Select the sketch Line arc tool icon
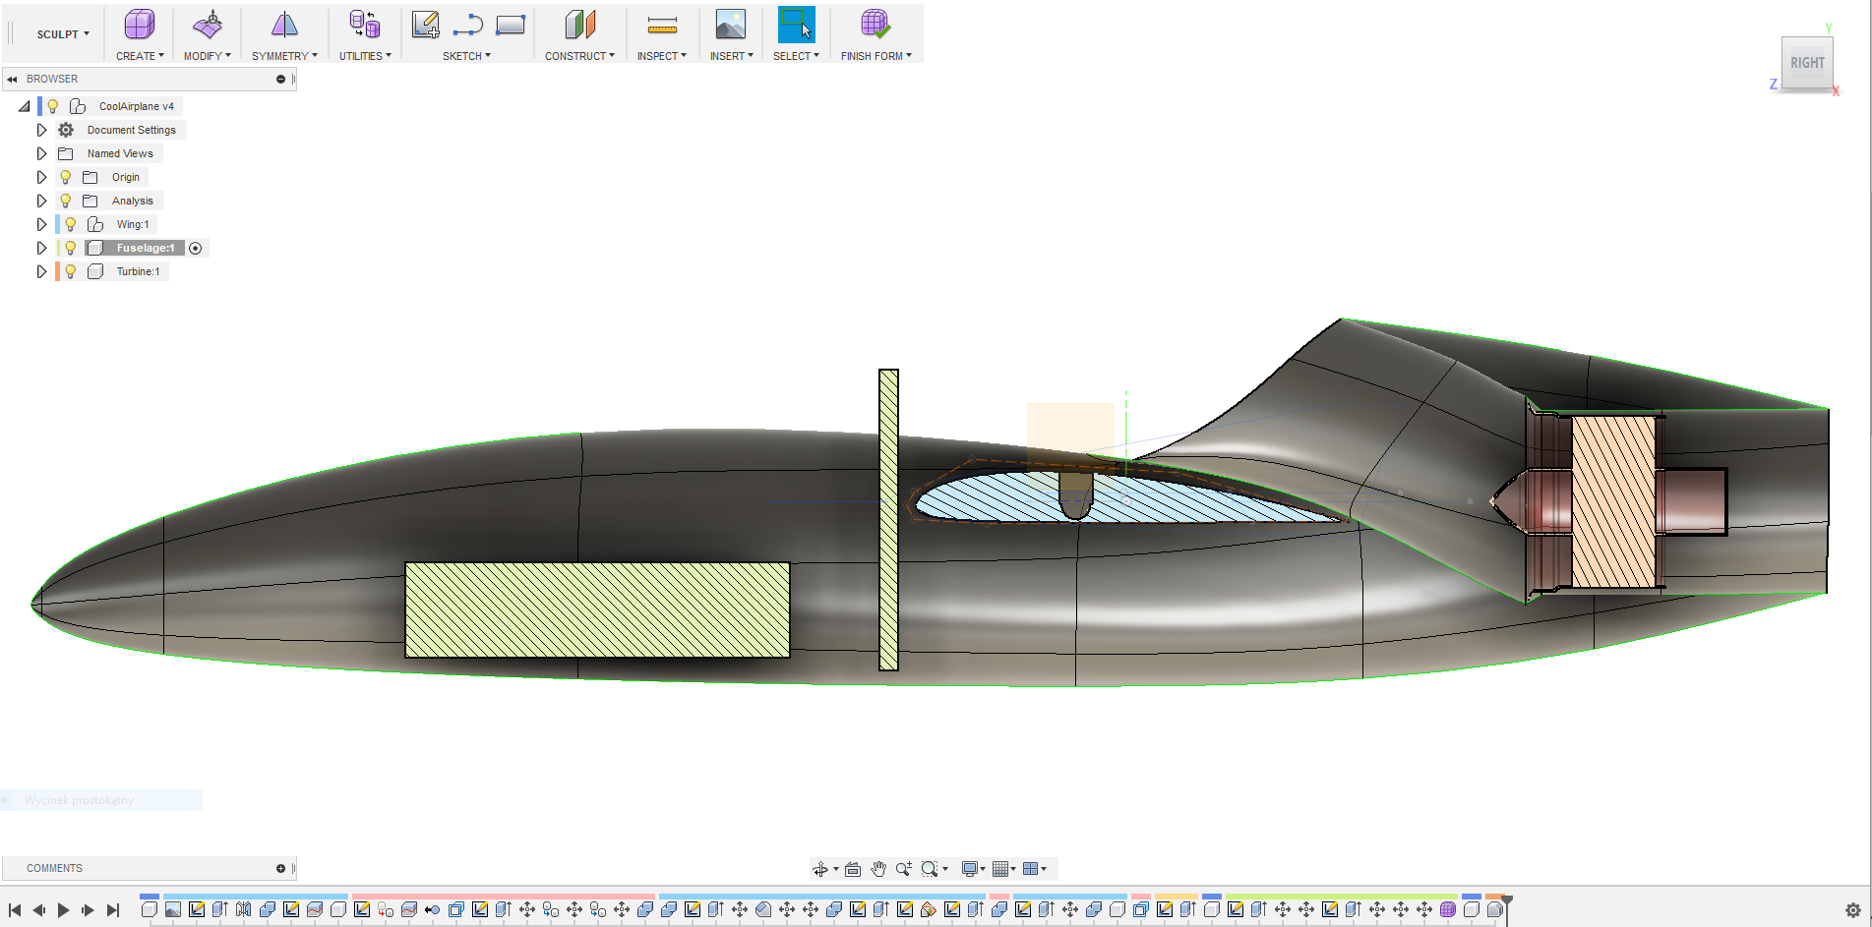 tap(468, 26)
